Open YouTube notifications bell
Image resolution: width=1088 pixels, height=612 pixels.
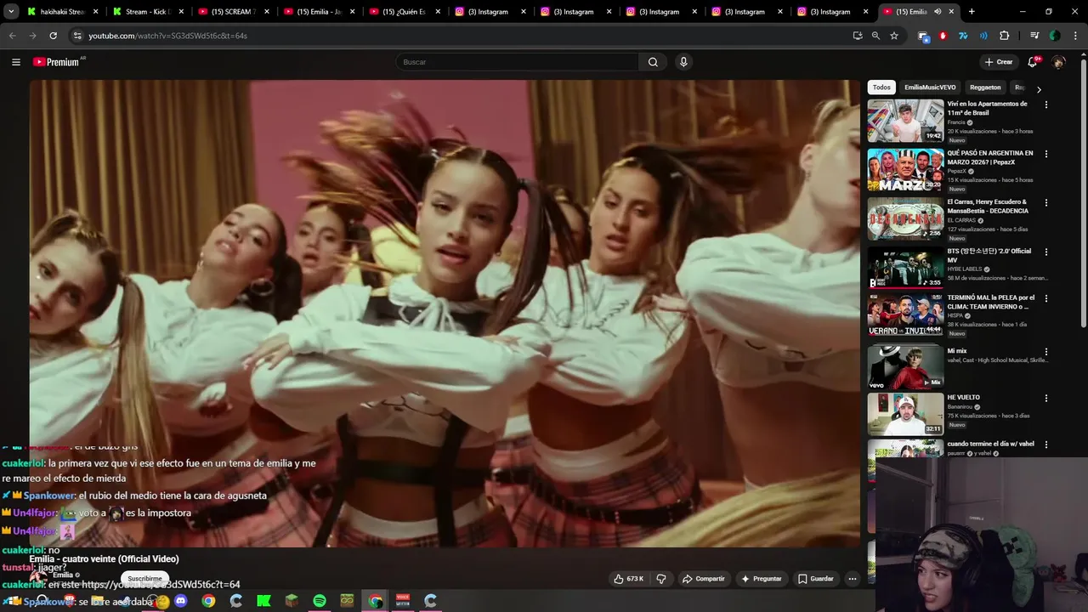coord(1033,62)
